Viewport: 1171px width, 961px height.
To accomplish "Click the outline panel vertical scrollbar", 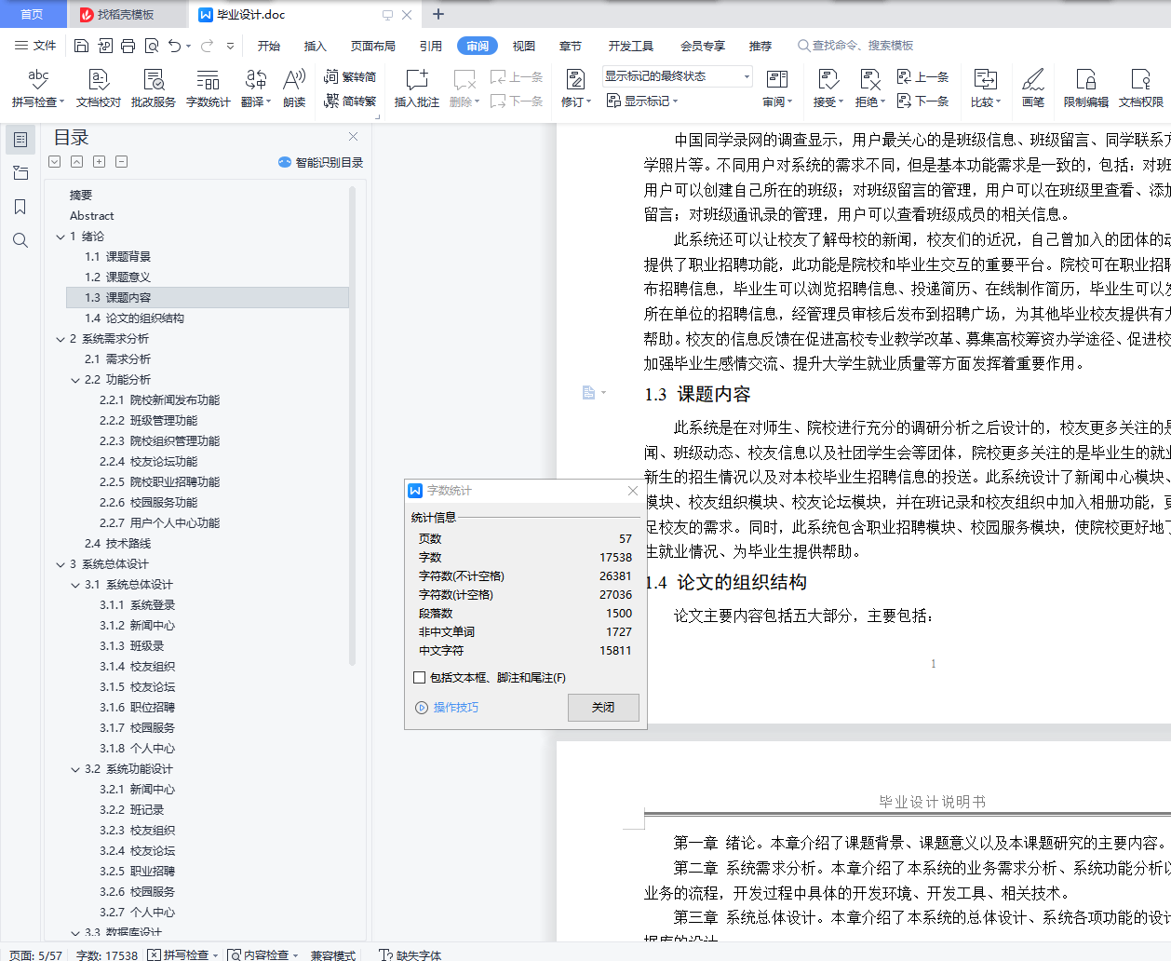I will [x=353, y=426].
